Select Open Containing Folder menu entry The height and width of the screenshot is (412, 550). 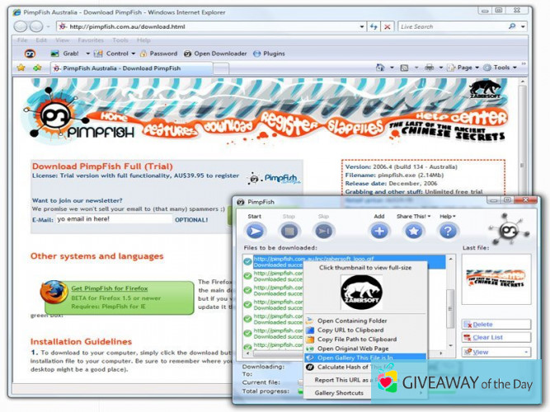(x=351, y=321)
